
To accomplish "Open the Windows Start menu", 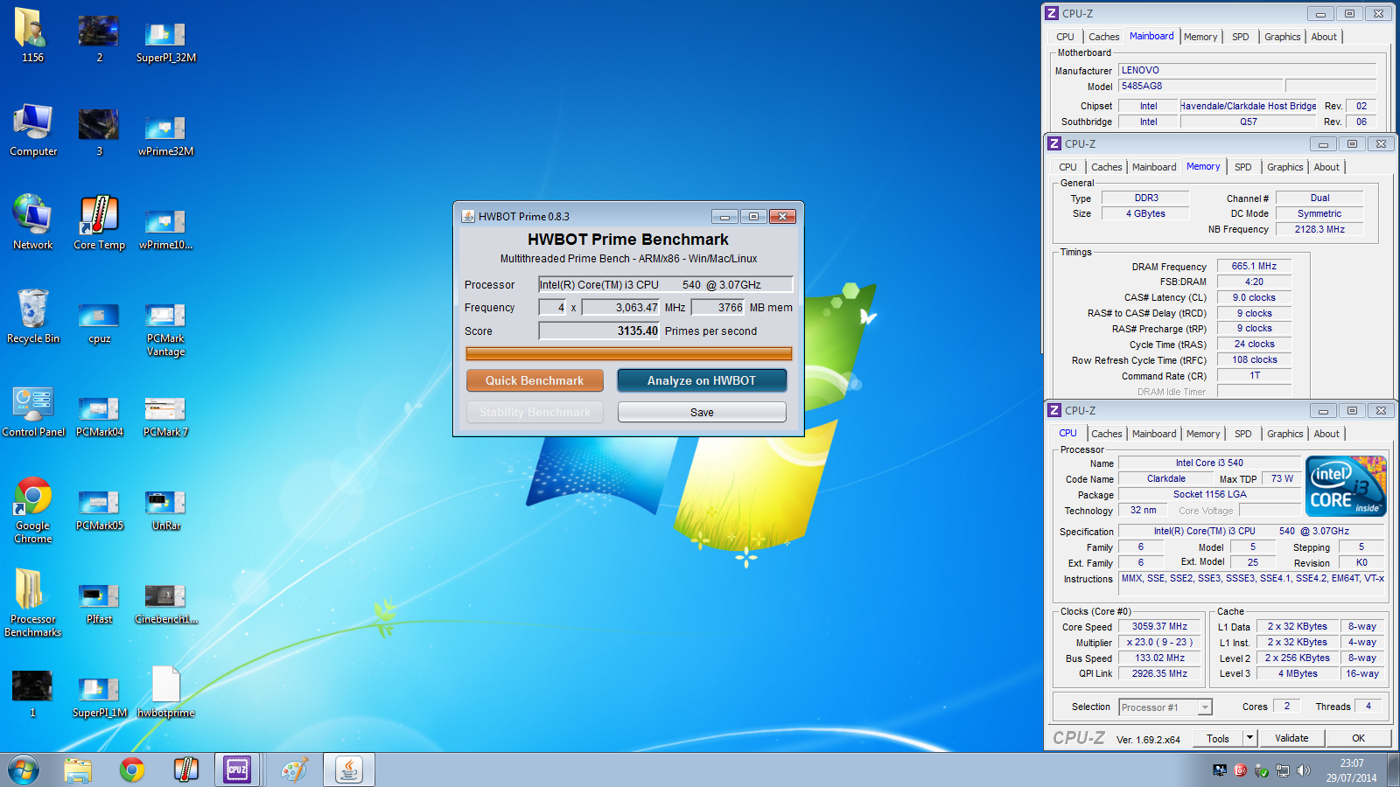I will click(24, 770).
